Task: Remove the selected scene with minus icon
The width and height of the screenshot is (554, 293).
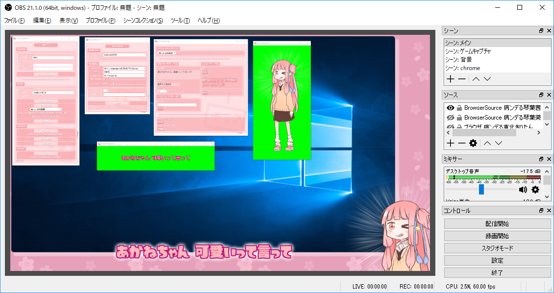Action: 462,79
